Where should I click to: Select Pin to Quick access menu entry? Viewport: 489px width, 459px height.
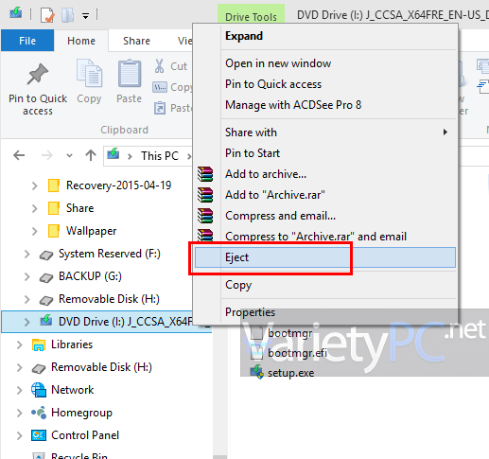[x=325, y=84]
